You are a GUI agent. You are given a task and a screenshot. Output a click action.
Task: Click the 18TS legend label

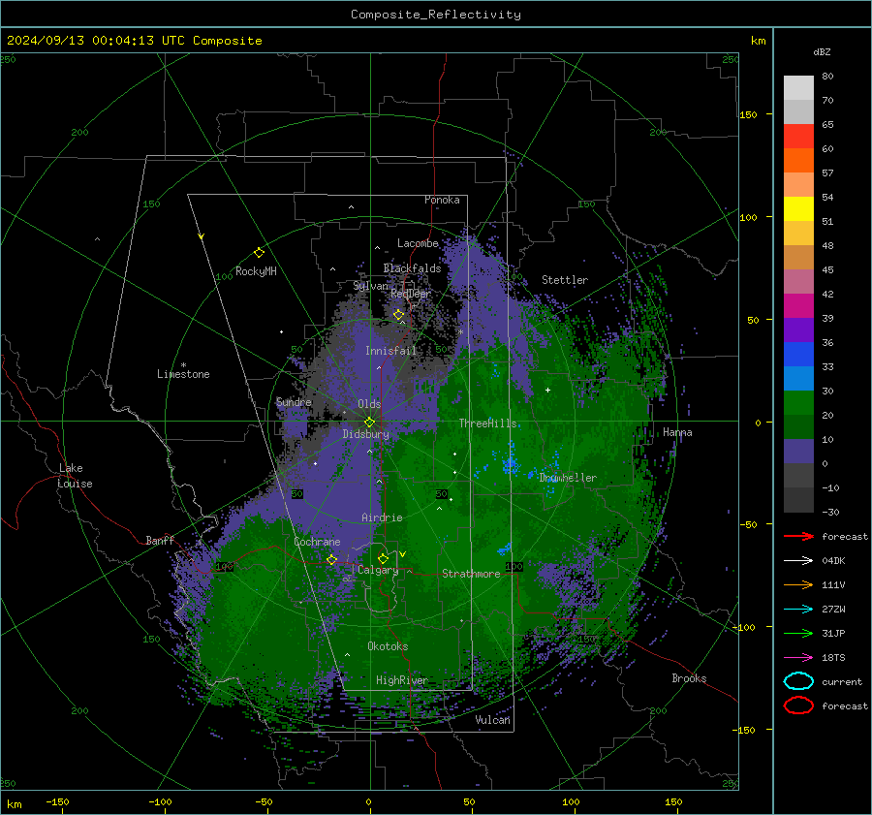[833, 658]
